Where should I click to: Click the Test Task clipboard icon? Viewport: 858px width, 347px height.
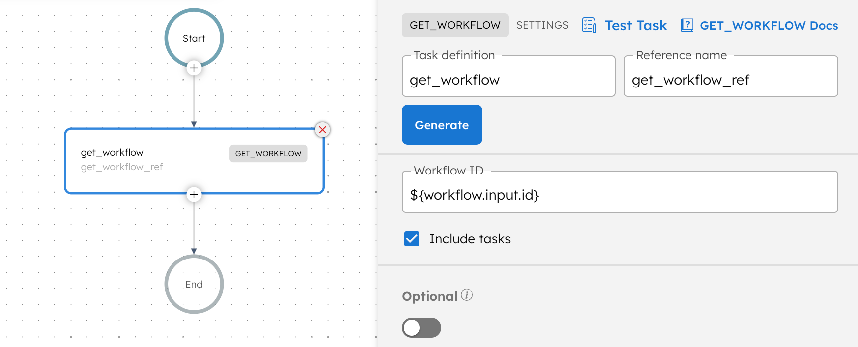tap(589, 25)
